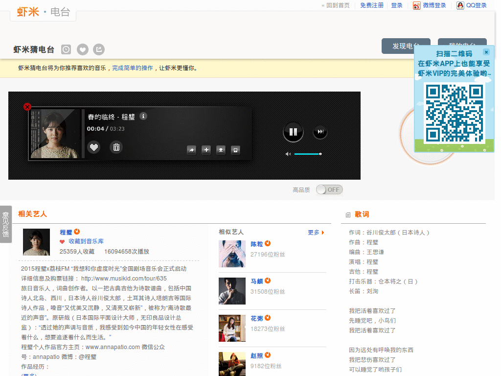Screen dimensions: 501x376
Task: Click orange badge next to 程璧
Action: pyautogui.click(x=77, y=232)
